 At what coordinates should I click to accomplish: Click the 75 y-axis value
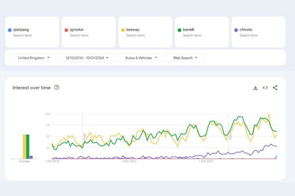48,125
